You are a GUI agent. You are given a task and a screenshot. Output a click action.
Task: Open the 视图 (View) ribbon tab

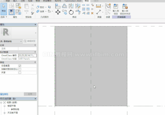[30, 1]
